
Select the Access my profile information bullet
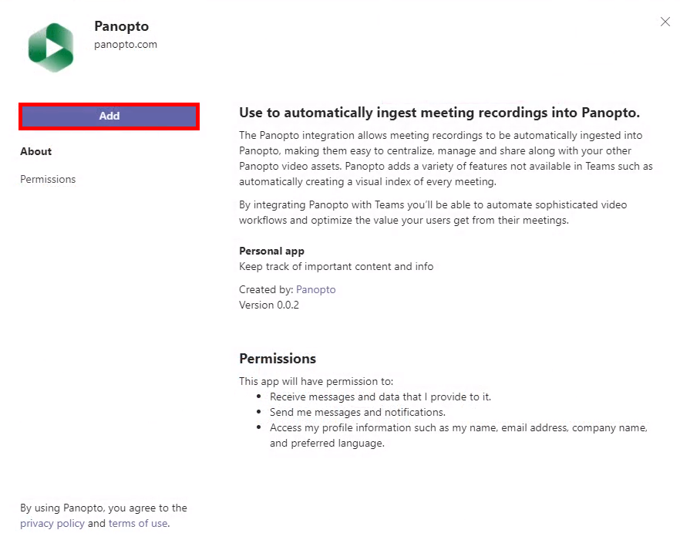[459, 435]
